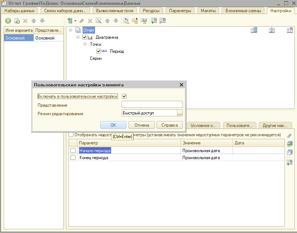Enable the 'Начало периода' parameter checkbox
Image resolution: width=297 pixels, height=233 pixels.
point(73,150)
